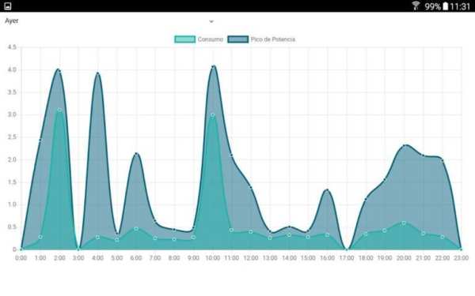This screenshot has height=296, width=475.
Task: Select the Pico de Potencia point at 16:00
Action: [328, 190]
